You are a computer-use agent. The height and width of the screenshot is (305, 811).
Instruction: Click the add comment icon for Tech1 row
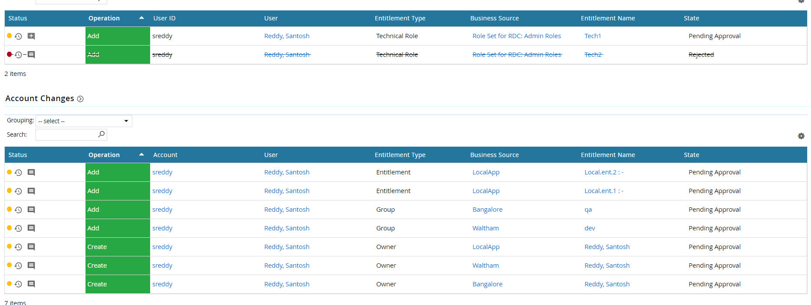(31, 36)
